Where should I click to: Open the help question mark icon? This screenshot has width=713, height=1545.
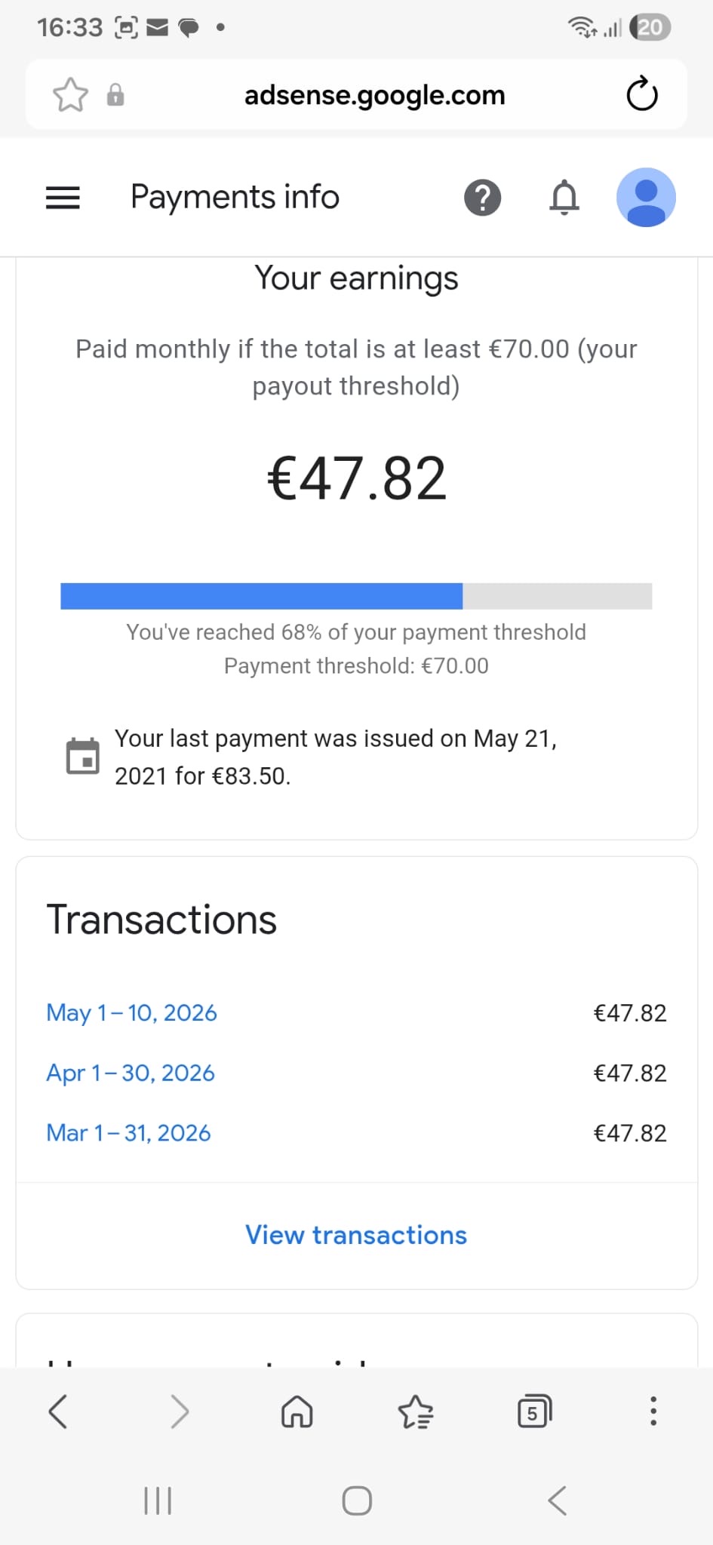coord(482,198)
